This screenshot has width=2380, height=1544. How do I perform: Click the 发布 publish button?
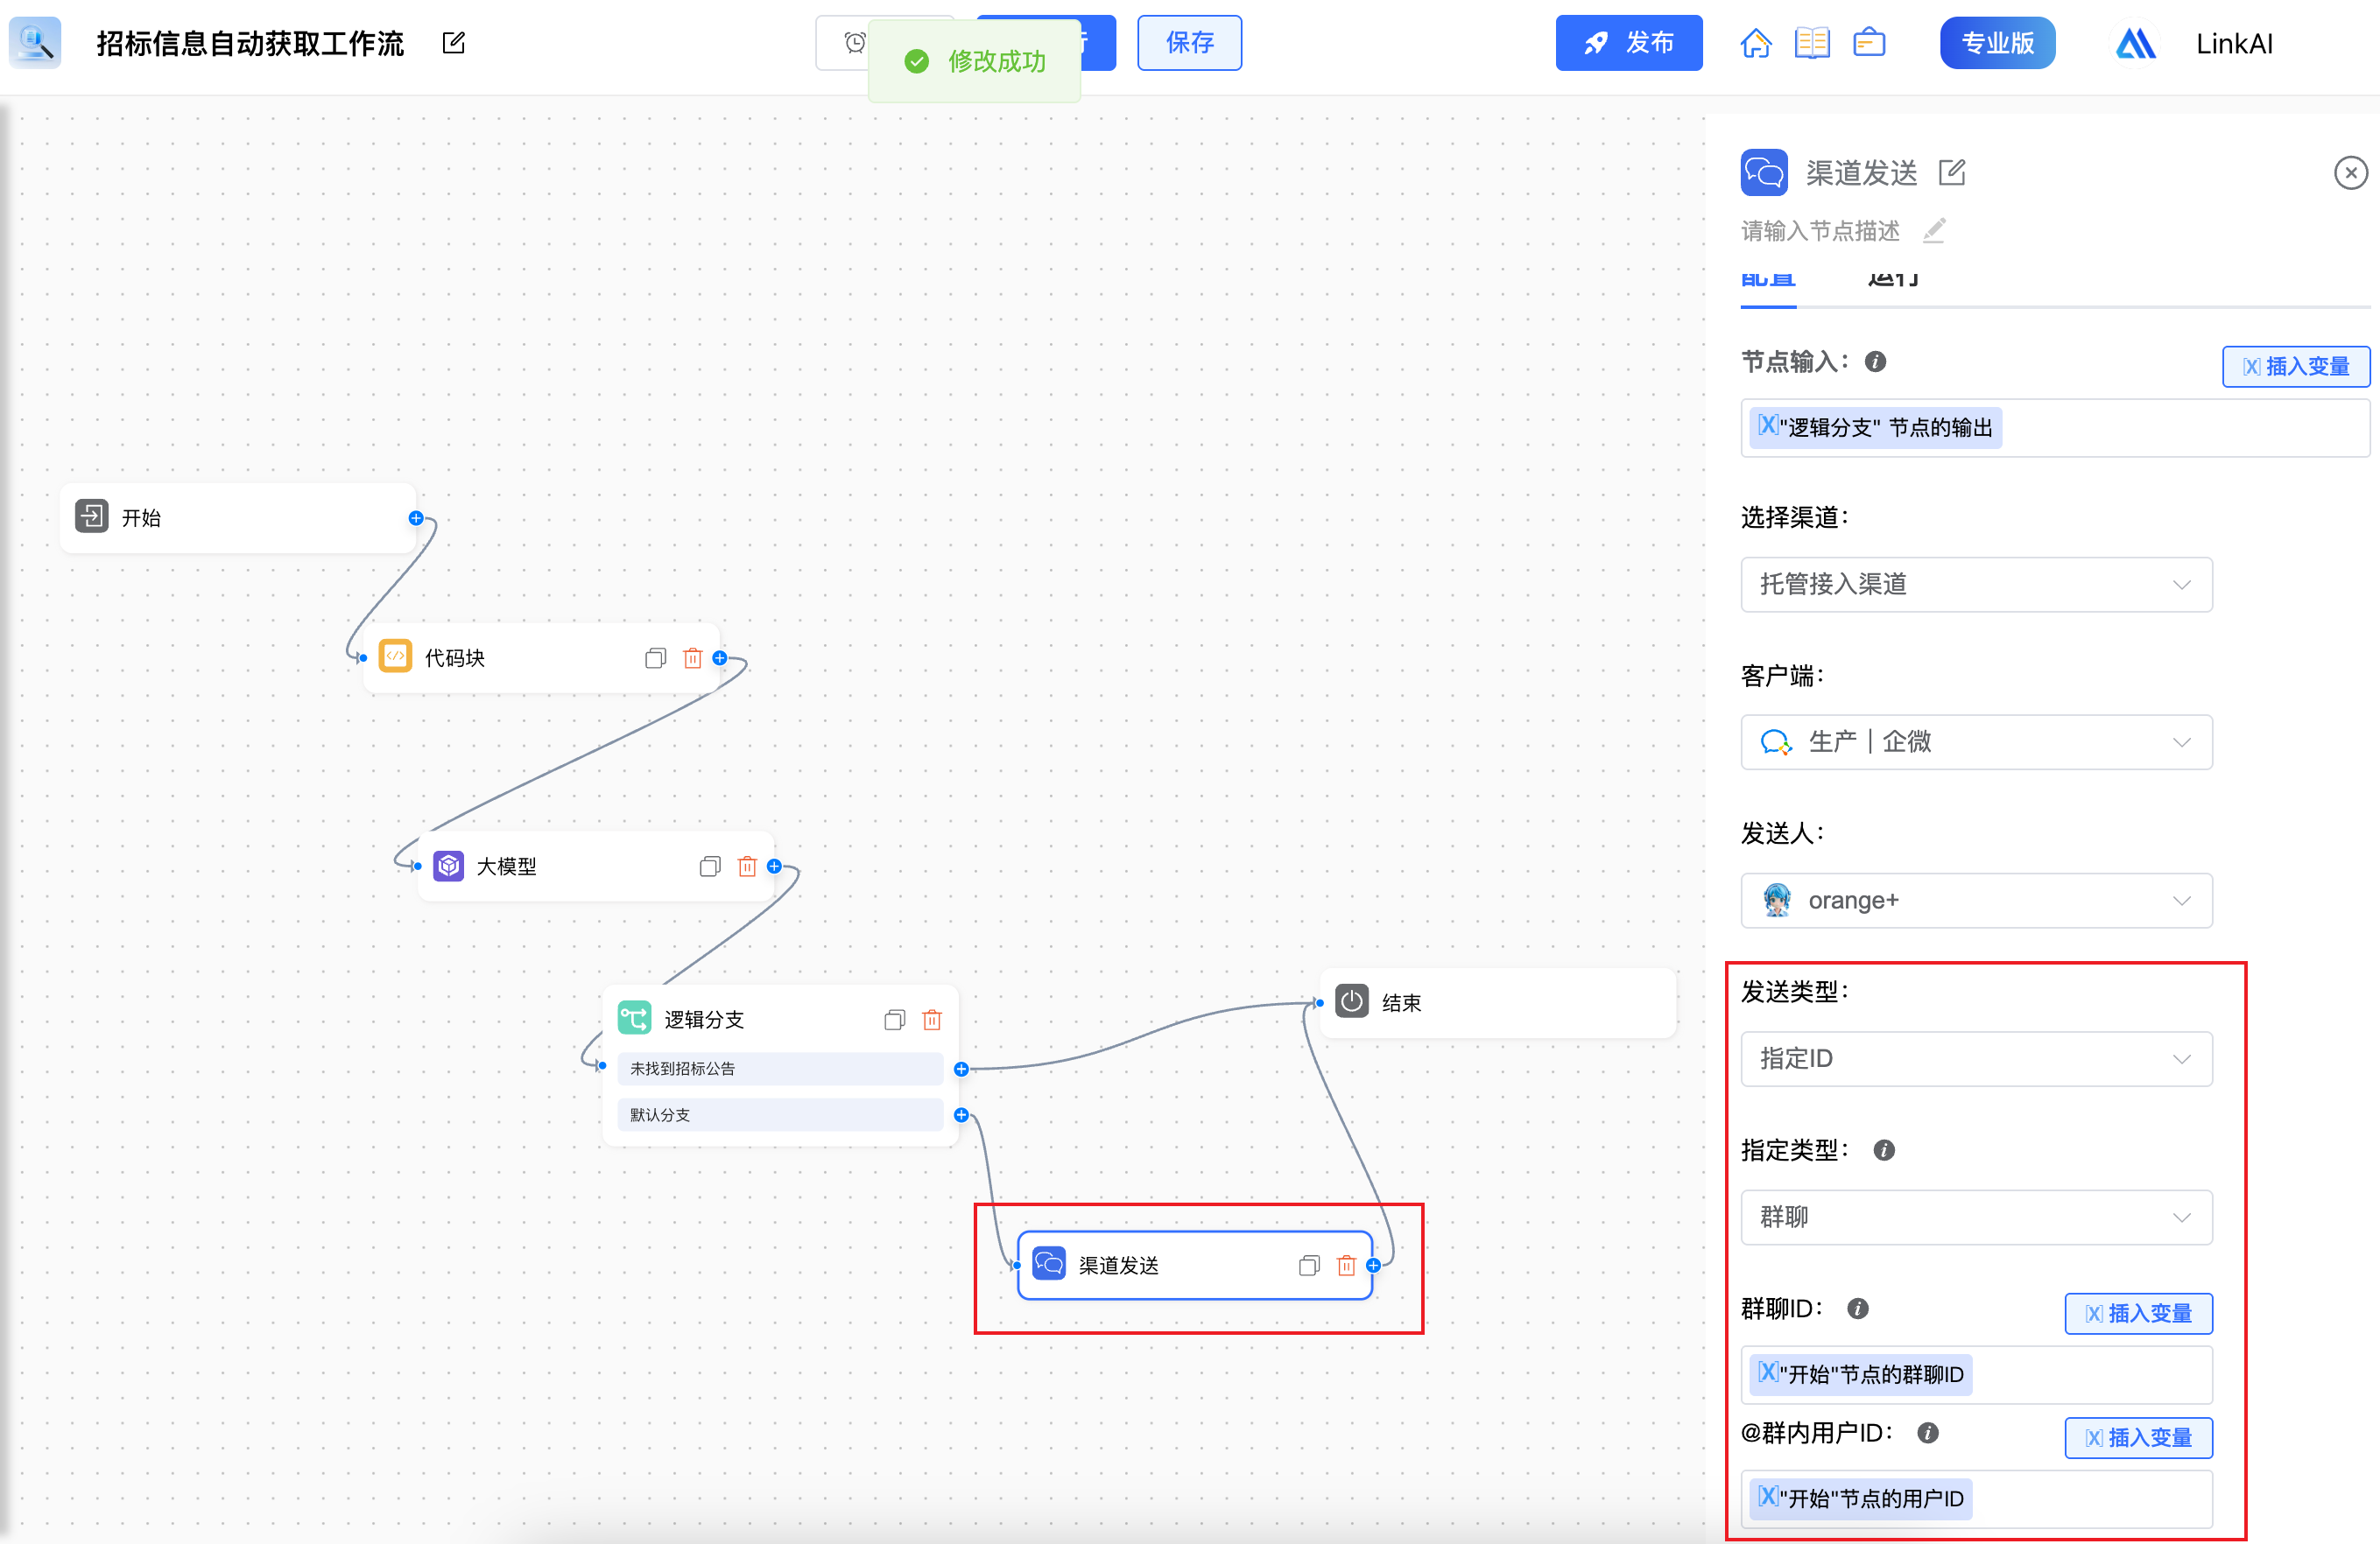pyautogui.click(x=1628, y=43)
